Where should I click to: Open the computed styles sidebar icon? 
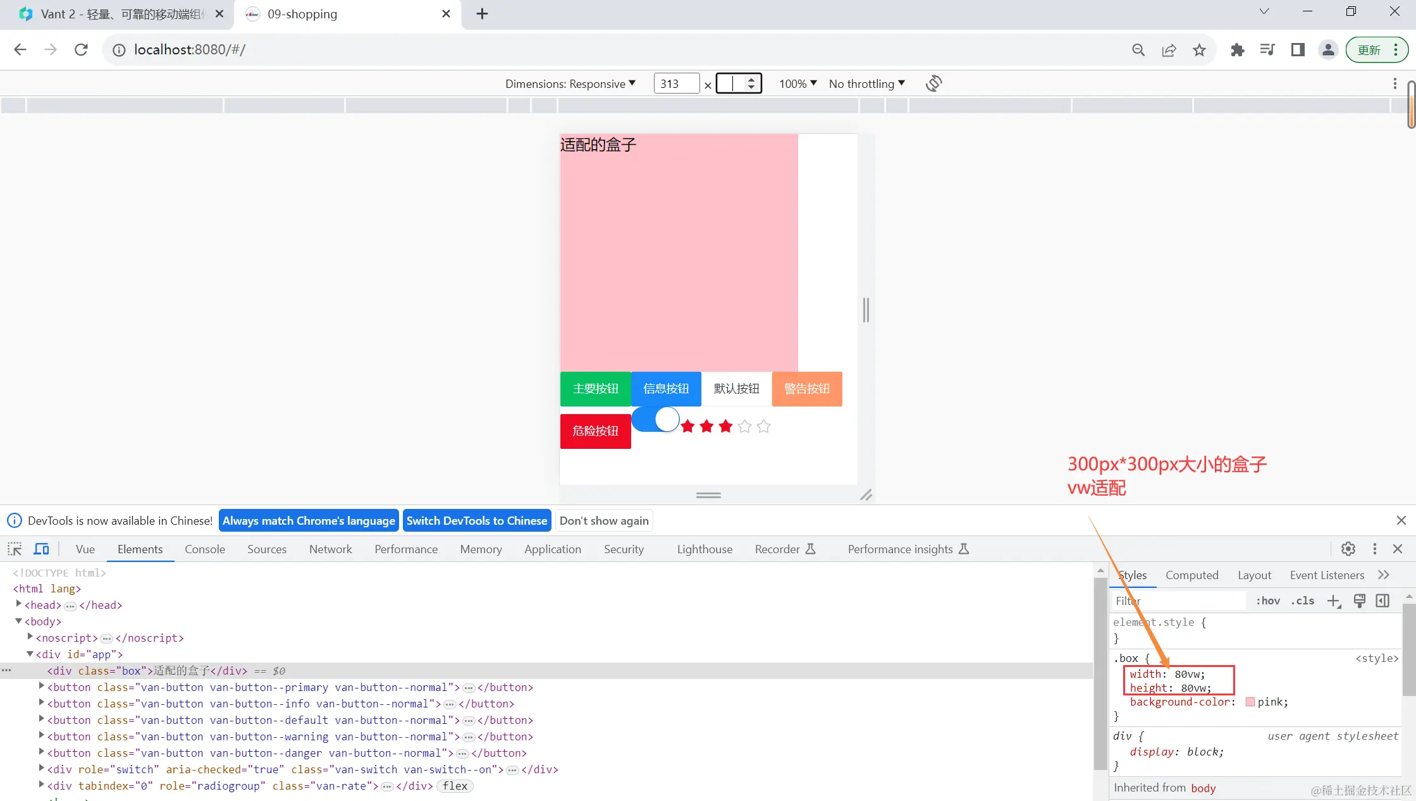click(1383, 601)
